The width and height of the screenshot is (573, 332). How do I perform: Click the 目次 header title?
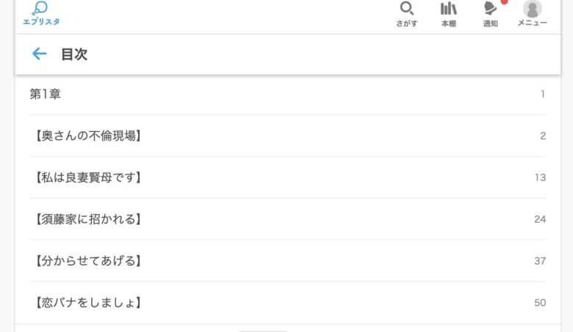click(x=74, y=54)
